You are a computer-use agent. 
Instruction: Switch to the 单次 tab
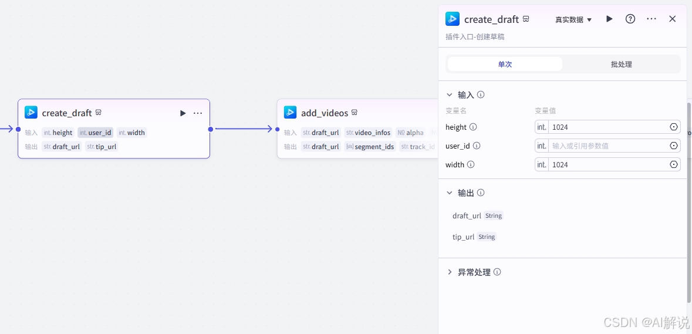[x=505, y=64]
